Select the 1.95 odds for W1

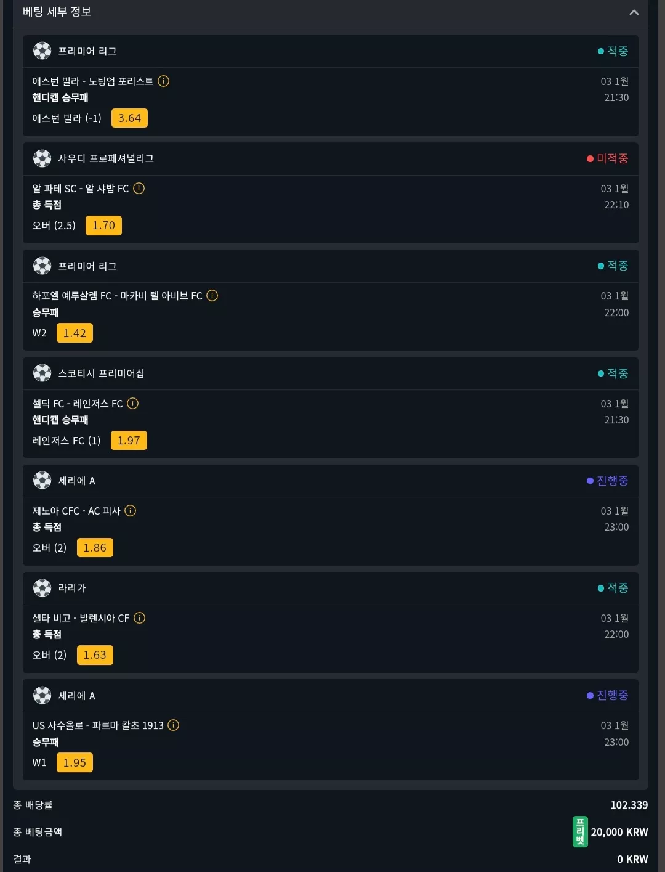pos(75,763)
